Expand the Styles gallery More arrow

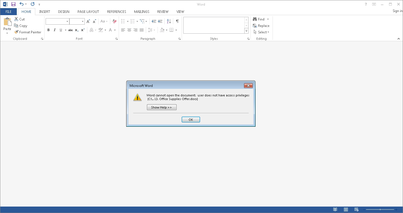click(247, 31)
